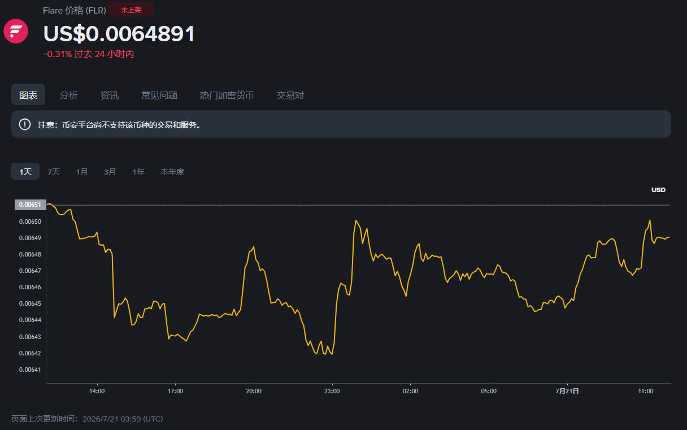Open the 资讯 tab
The image size is (687, 430).
[x=110, y=95]
